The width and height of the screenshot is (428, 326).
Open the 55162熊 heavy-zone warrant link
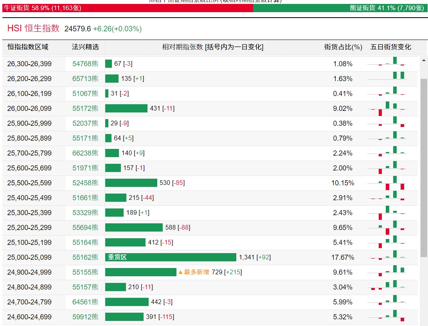click(85, 257)
